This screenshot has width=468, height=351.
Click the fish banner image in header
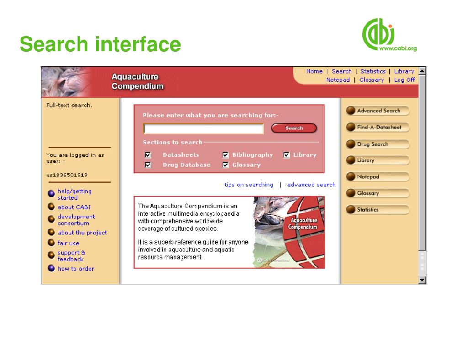67,82
